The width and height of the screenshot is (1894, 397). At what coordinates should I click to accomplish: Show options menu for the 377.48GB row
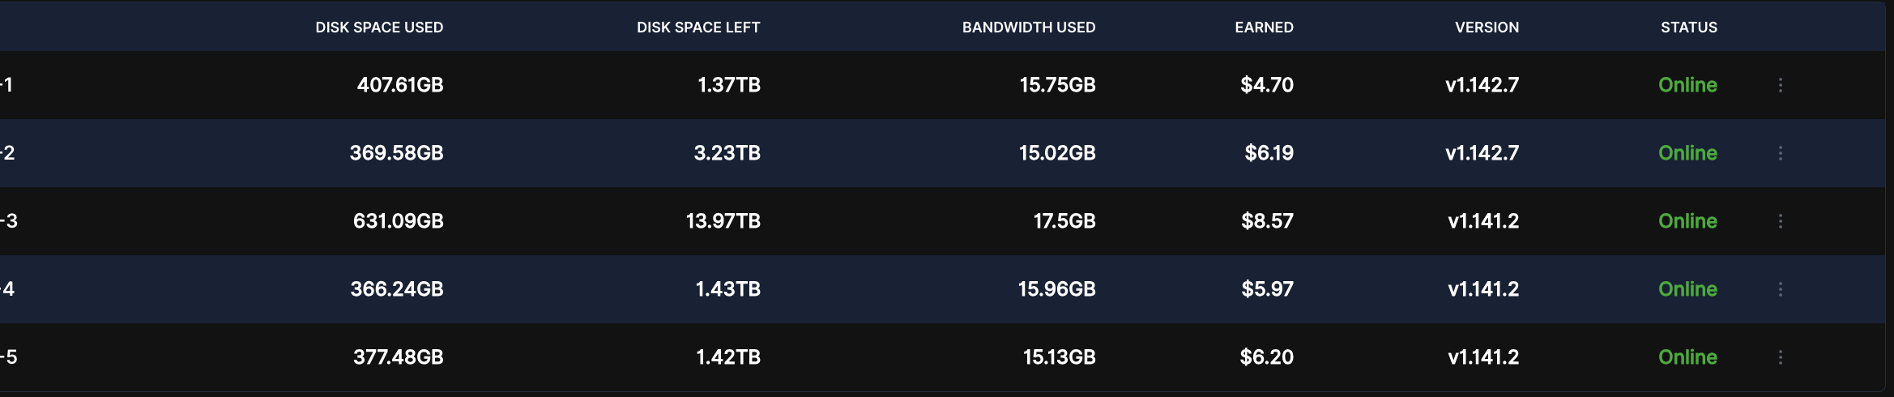click(x=1780, y=357)
